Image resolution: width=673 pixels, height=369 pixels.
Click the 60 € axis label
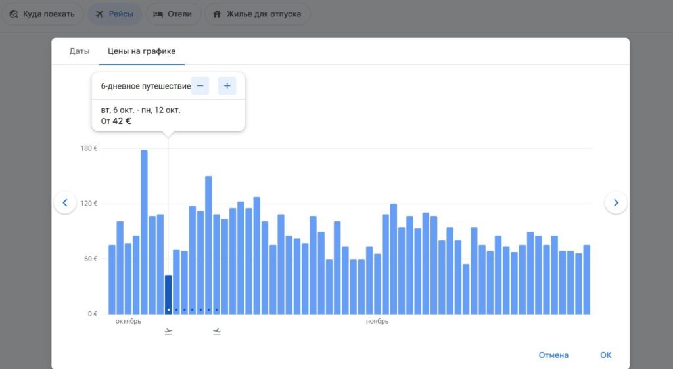coord(90,259)
